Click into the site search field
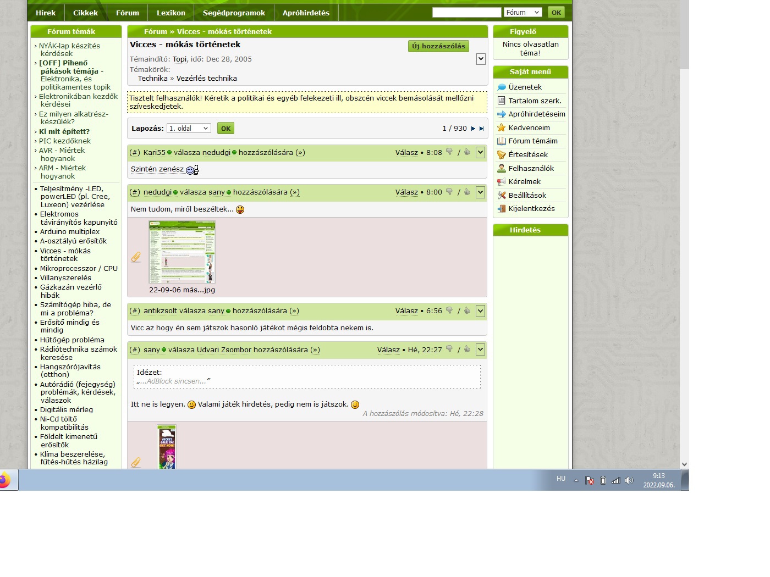This screenshot has height=577, width=770. click(467, 13)
